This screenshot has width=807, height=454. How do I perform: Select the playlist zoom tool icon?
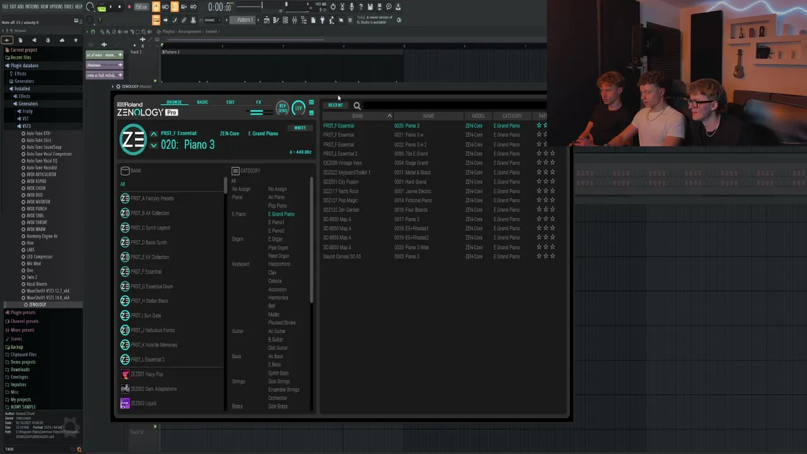point(144,32)
